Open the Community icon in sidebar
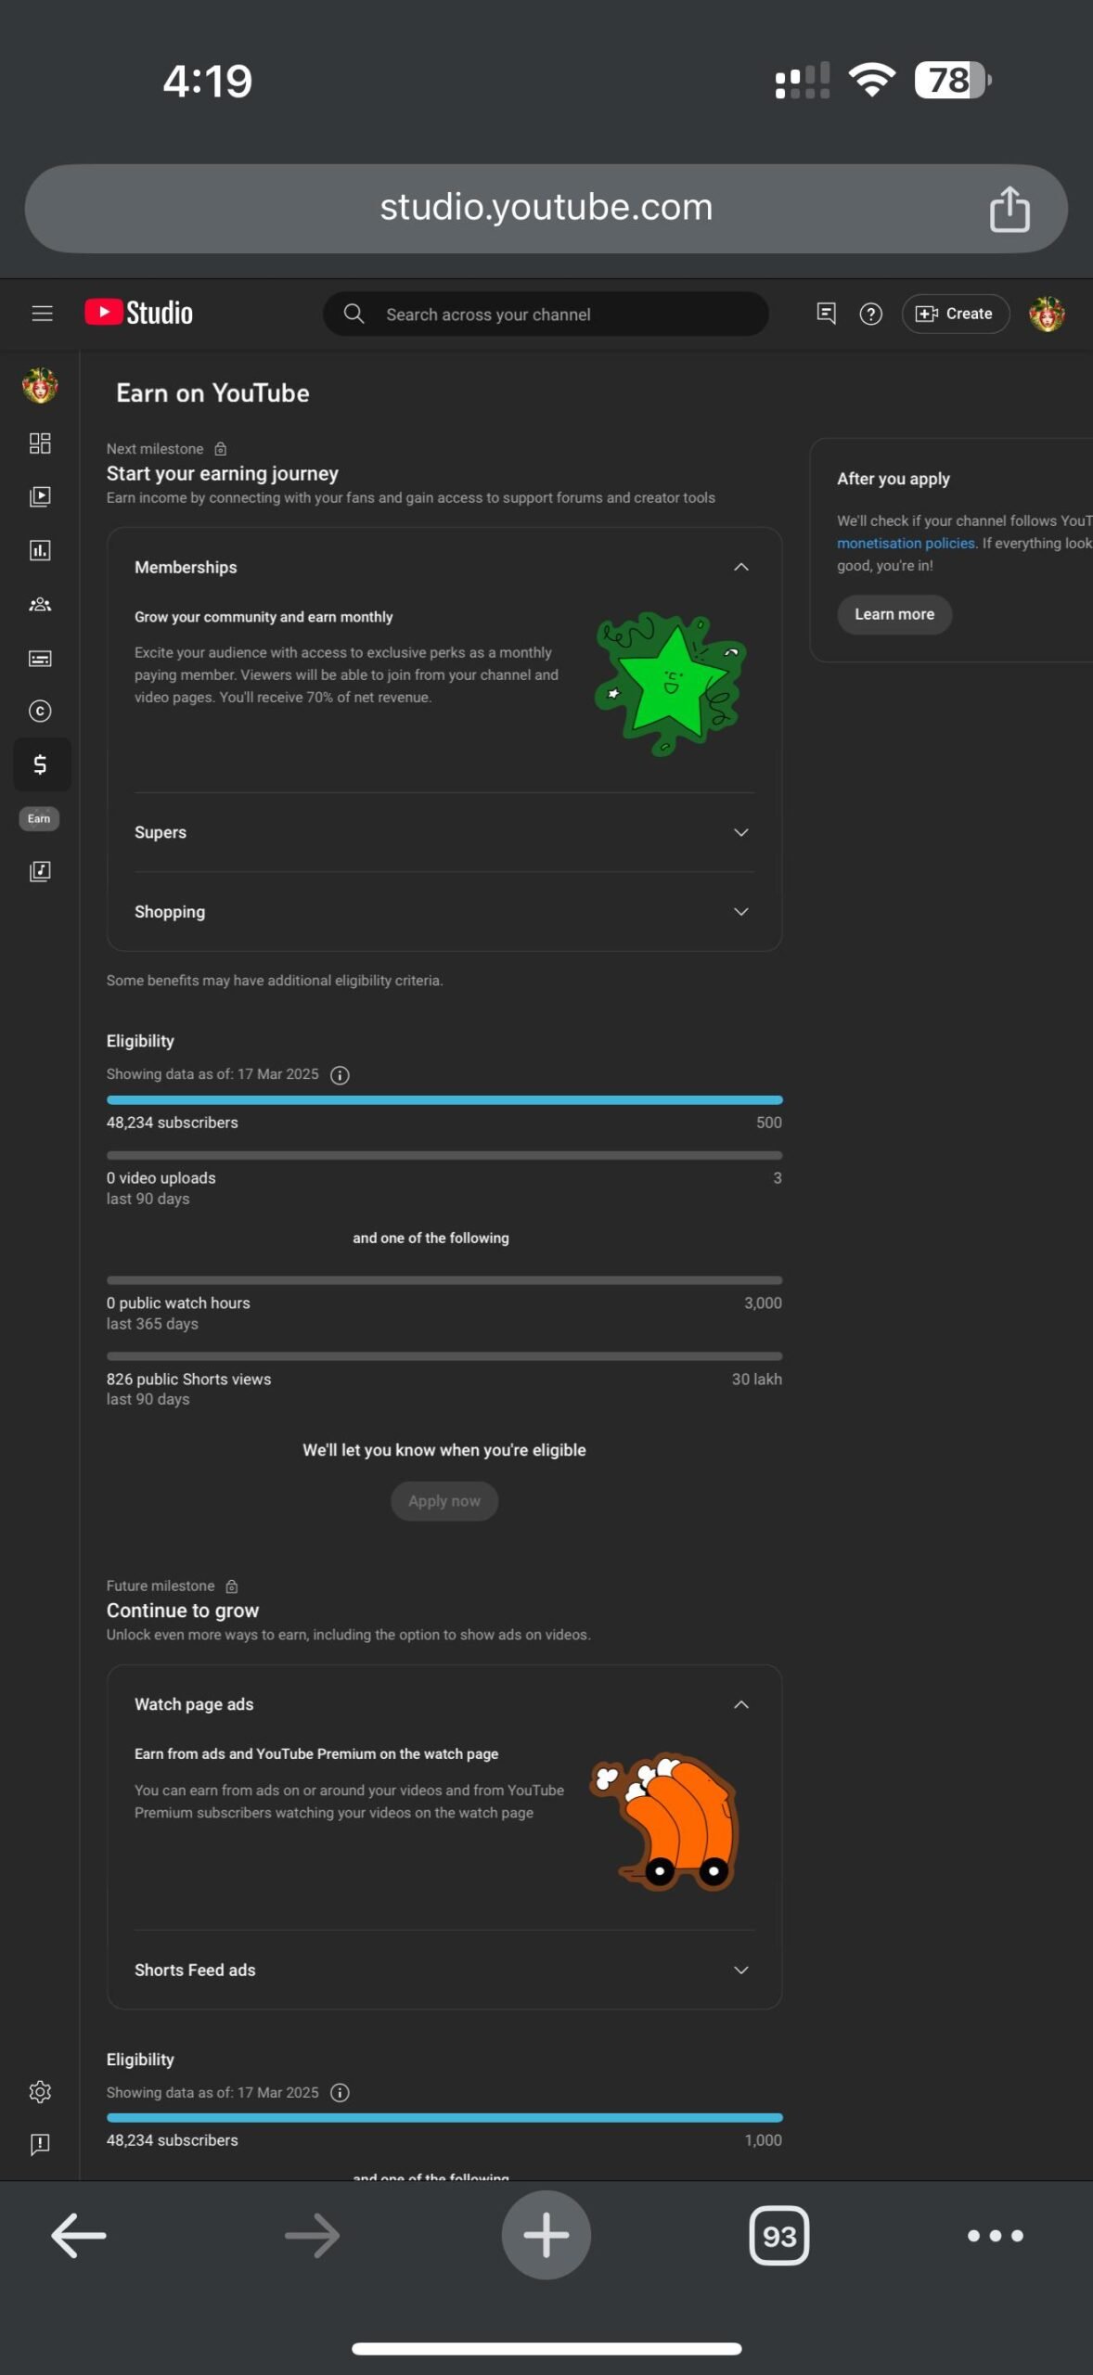 click(40, 604)
